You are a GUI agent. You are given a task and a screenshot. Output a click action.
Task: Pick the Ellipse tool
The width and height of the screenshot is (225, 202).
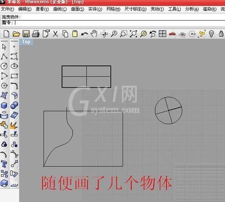[14, 66]
